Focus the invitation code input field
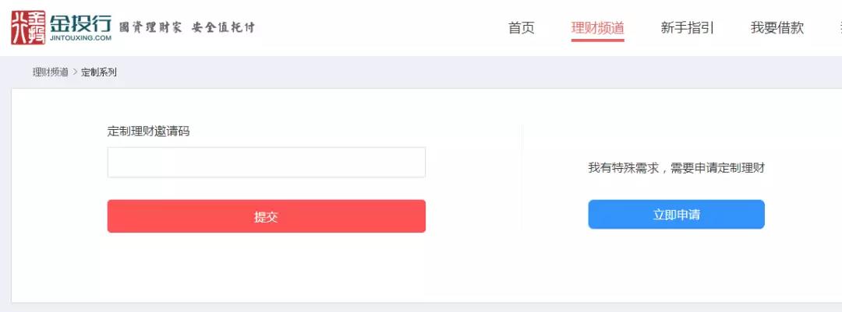 (266, 162)
